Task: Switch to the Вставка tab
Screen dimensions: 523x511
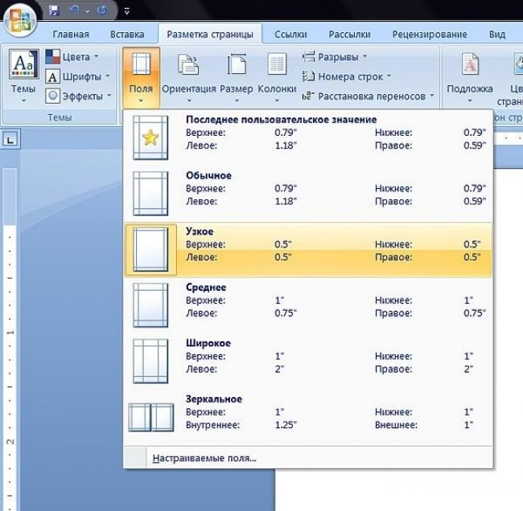Action: [126, 35]
